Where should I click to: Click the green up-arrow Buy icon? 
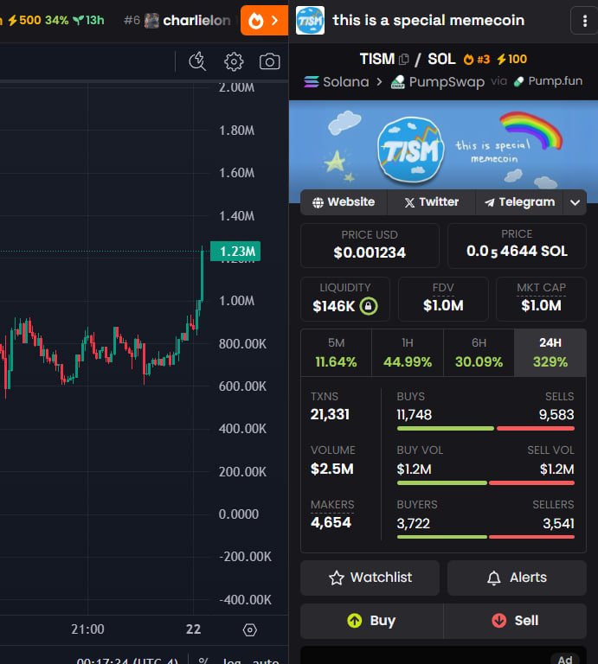[355, 621]
